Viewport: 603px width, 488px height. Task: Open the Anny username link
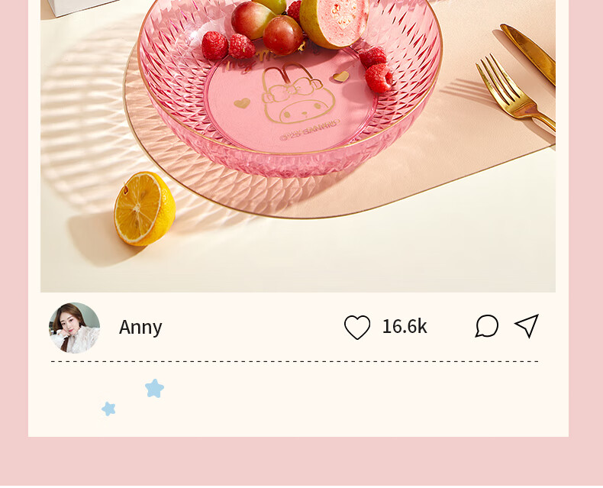[140, 328]
